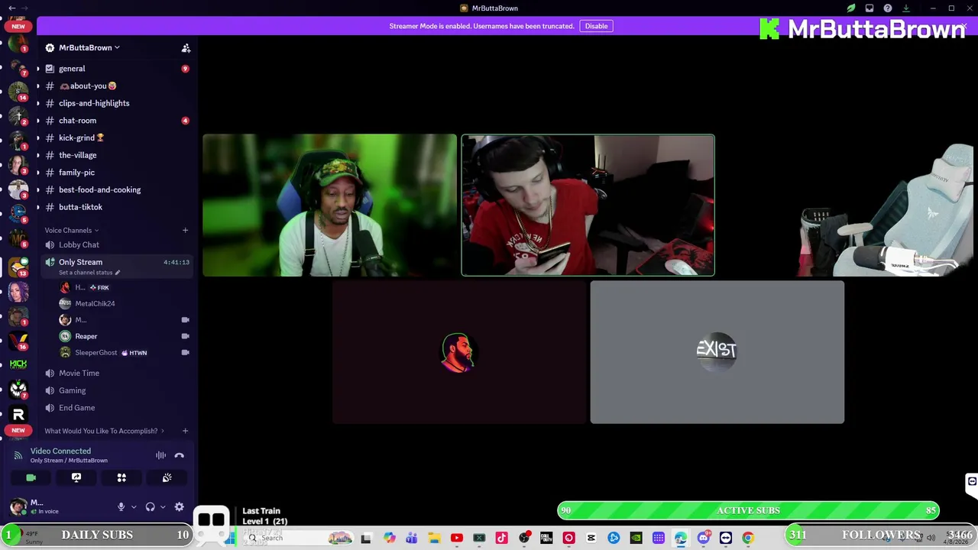Viewport: 978px width, 550px height.
Task: Click Reaper's camera icon
Action: tap(185, 336)
